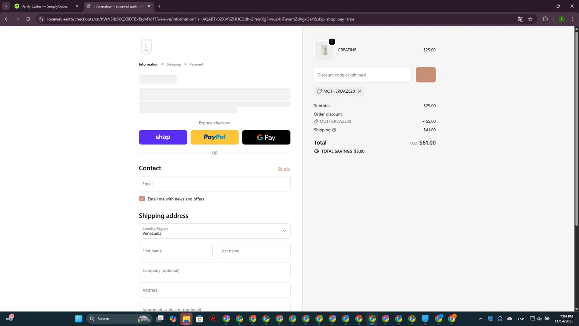This screenshot has width=579, height=326.
Task: Open Task View on the taskbar
Action: click(x=160, y=319)
